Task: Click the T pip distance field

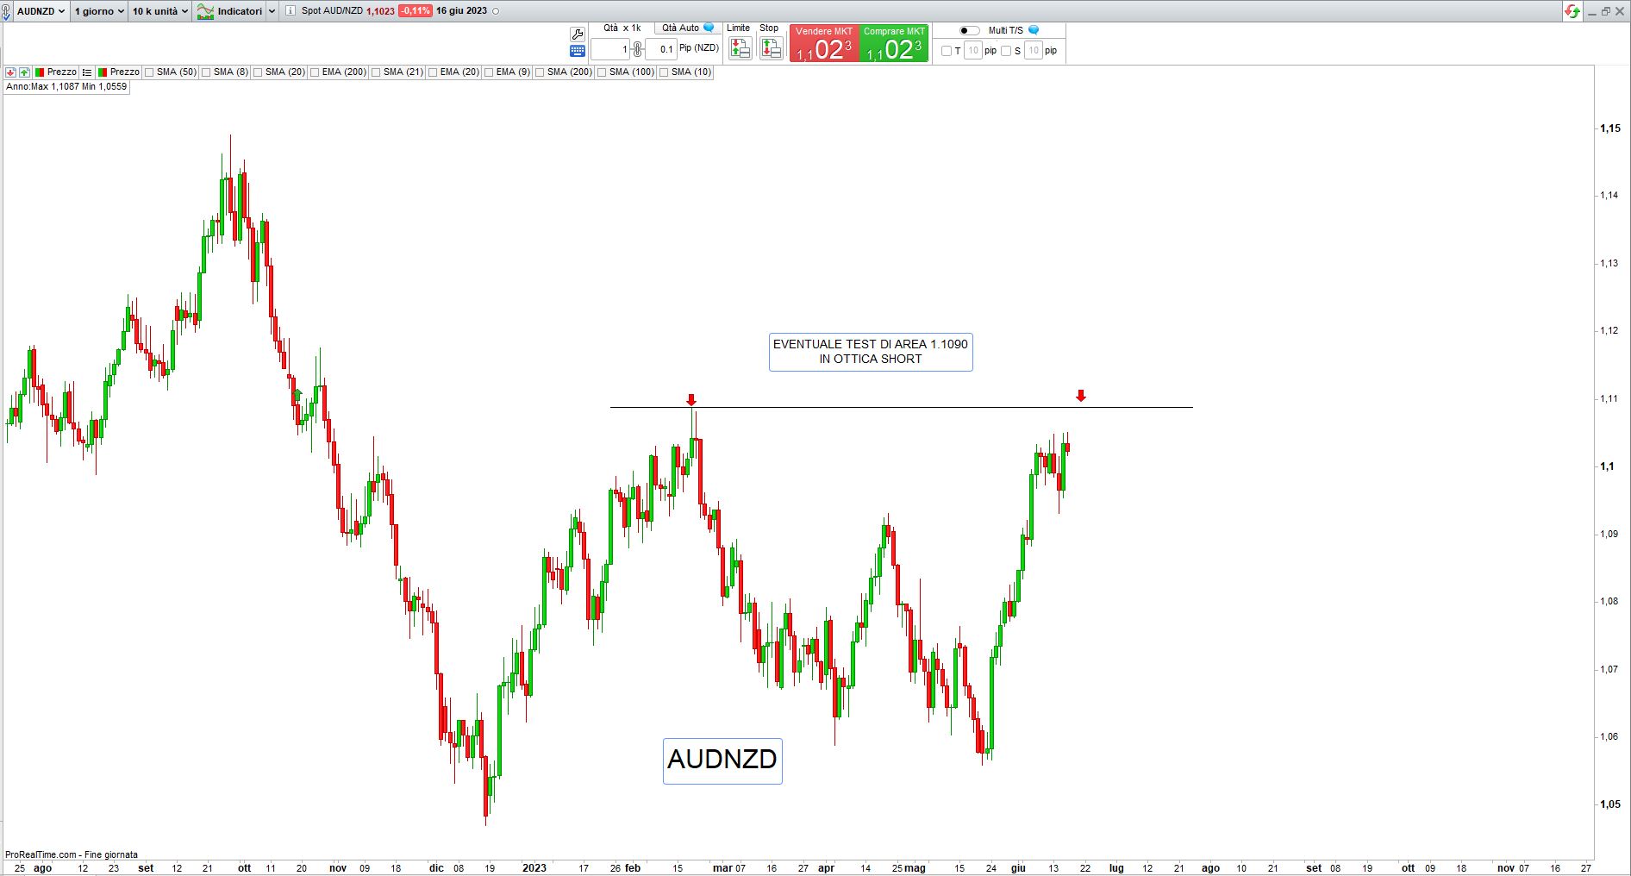Action: [x=973, y=51]
